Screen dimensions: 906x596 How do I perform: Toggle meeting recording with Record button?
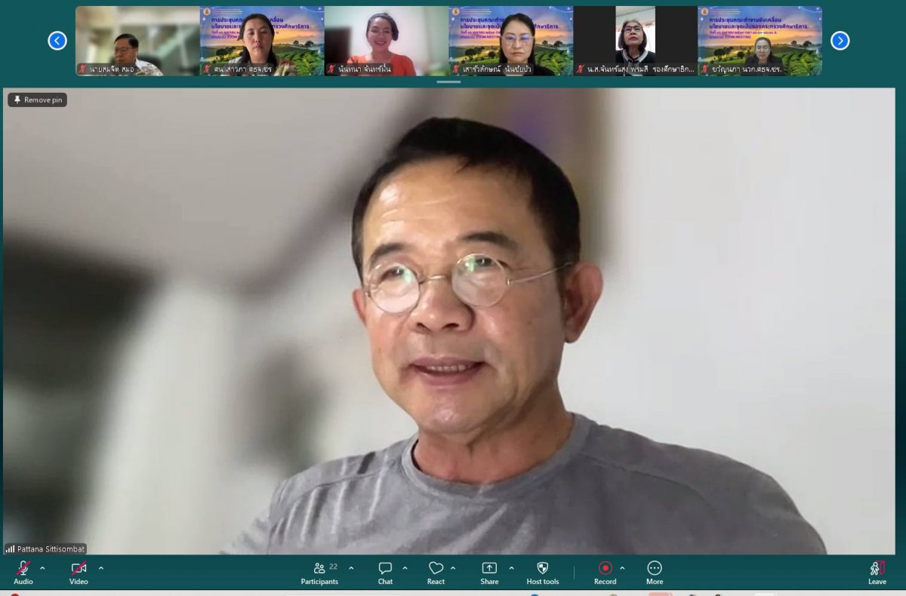click(x=605, y=570)
